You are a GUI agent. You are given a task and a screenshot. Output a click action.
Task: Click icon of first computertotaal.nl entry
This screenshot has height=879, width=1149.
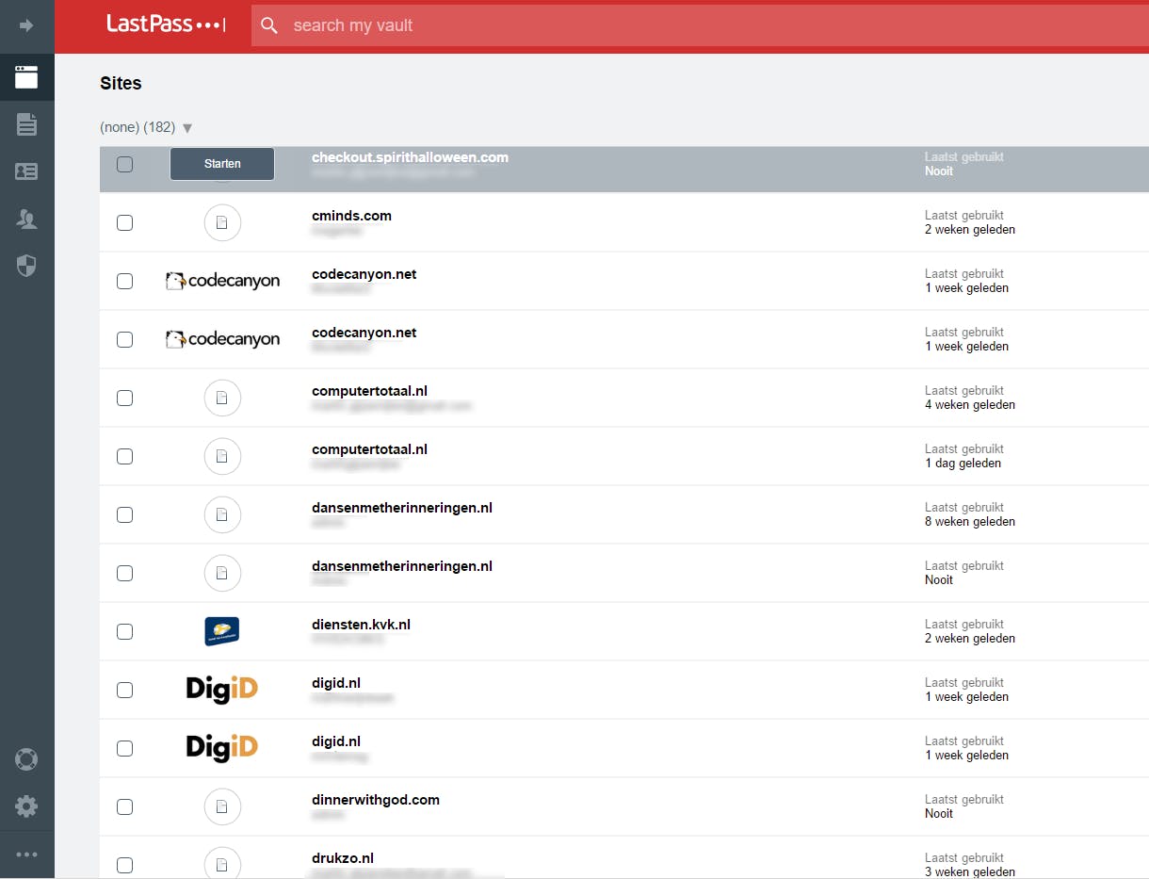(x=222, y=398)
